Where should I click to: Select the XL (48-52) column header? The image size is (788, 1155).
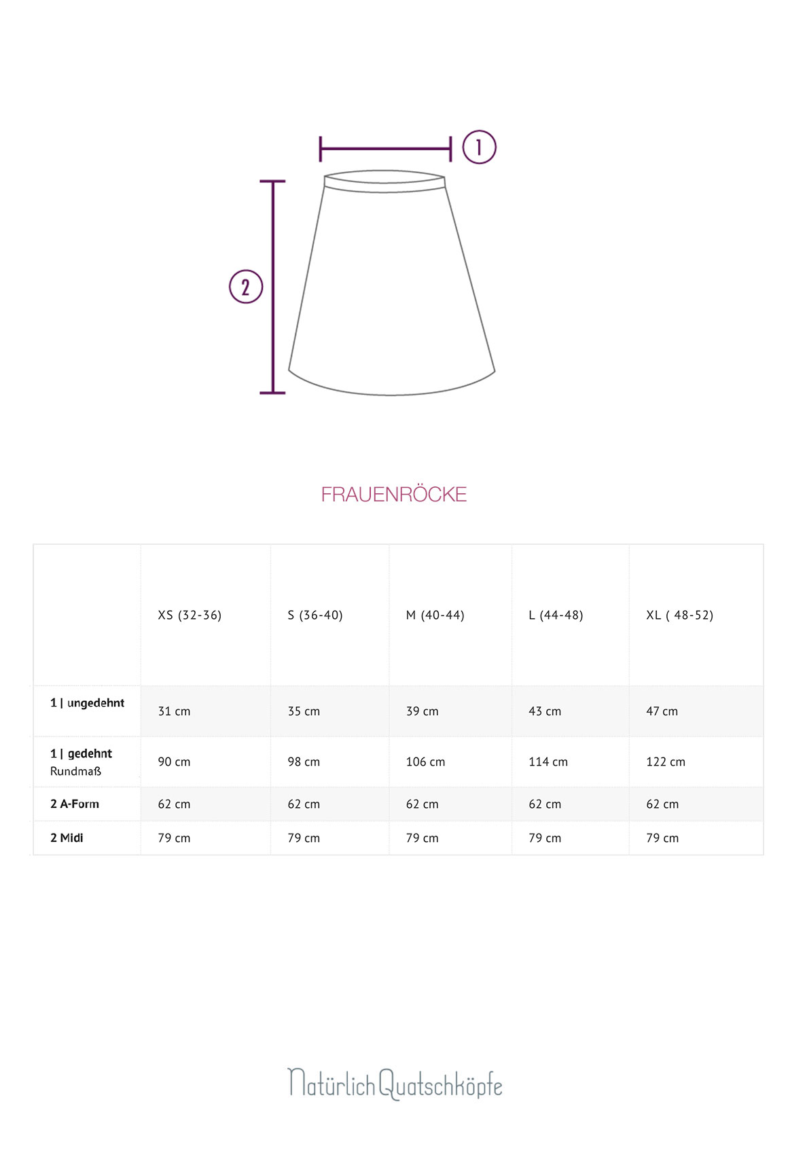[680, 615]
